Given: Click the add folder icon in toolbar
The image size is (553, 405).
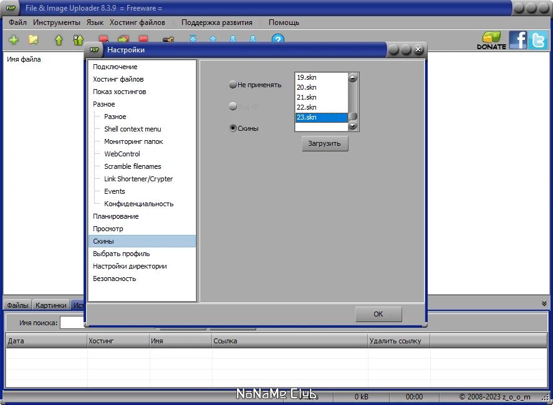Looking at the screenshot, I should coord(34,40).
